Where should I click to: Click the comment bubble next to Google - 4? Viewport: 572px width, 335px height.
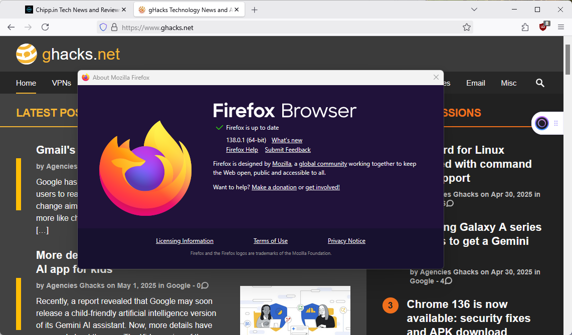[448, 281]
